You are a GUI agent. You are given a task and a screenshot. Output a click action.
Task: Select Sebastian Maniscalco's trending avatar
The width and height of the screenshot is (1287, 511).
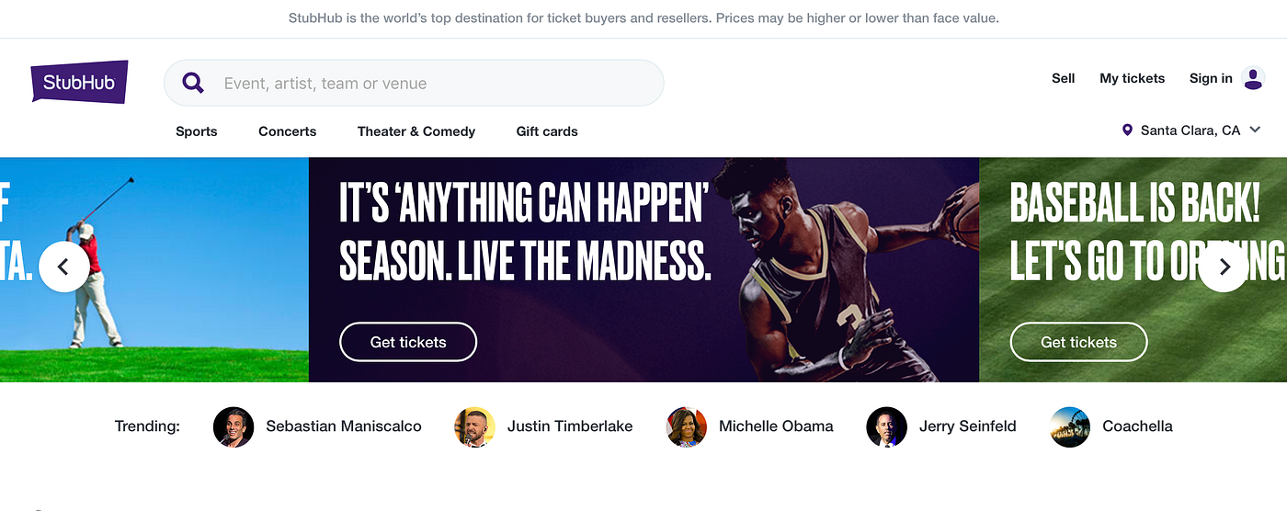pyautogui.click(x=233, y=426)
